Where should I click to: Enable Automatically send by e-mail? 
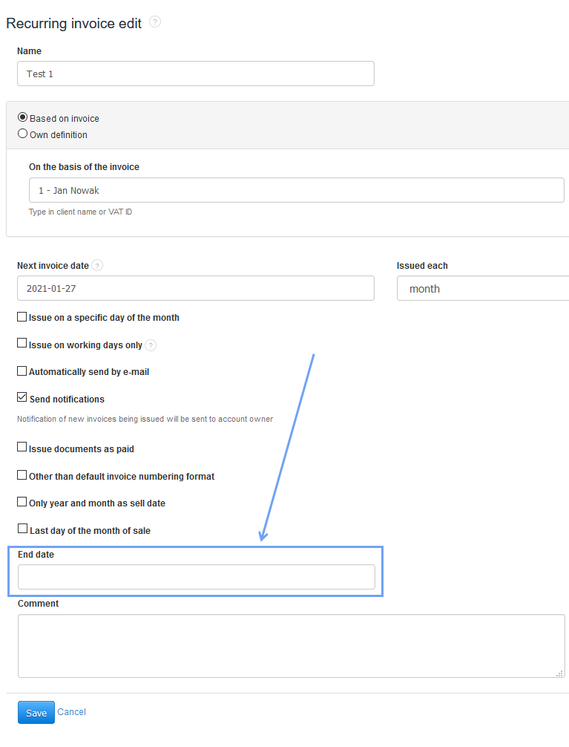click(x=22, y=371)
